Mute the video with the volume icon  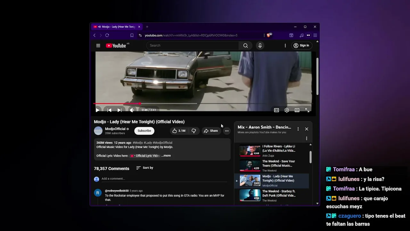coord(132,110)
